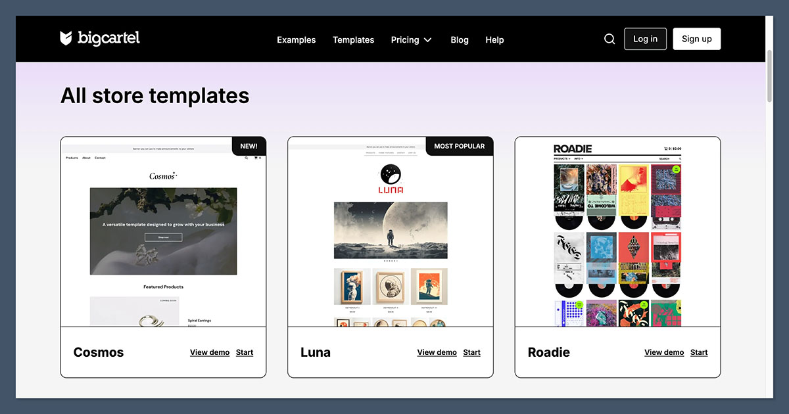Click the page vertical scrollbar

(x=770, y=76)
